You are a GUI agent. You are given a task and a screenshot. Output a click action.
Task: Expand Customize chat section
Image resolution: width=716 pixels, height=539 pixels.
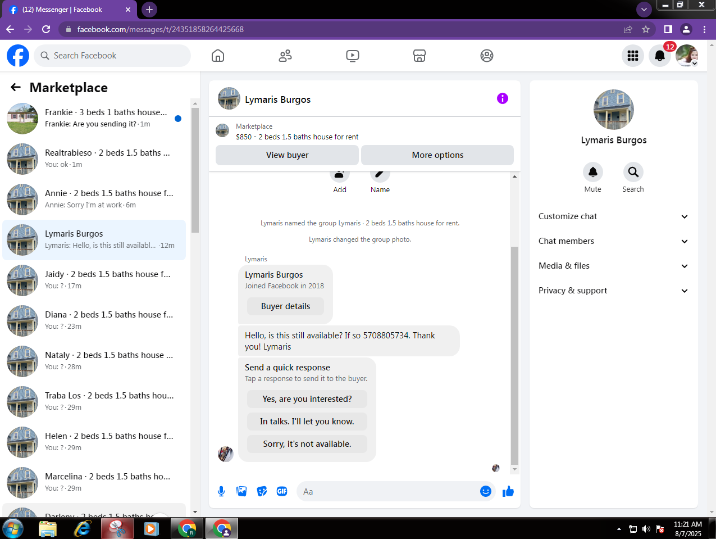pos(613,216)
